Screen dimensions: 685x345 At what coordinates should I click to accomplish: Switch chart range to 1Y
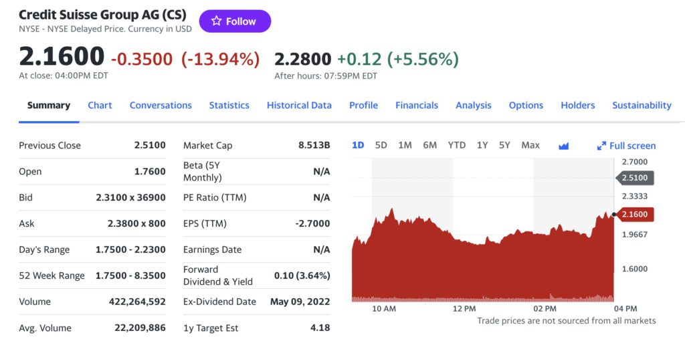tap(482, 145)
